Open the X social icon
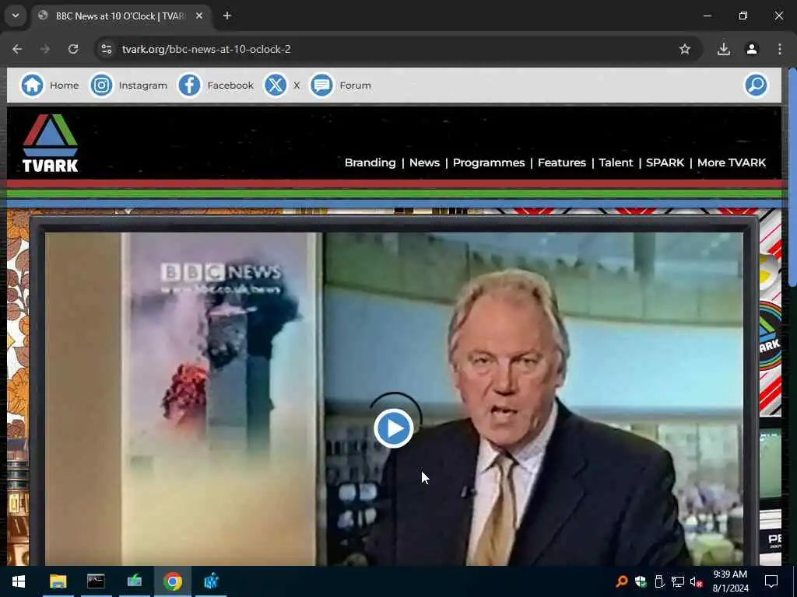797x597 pixels. coord(276,86)
